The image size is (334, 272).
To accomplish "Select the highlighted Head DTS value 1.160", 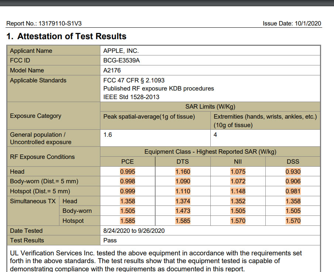I will coord(183,171).
